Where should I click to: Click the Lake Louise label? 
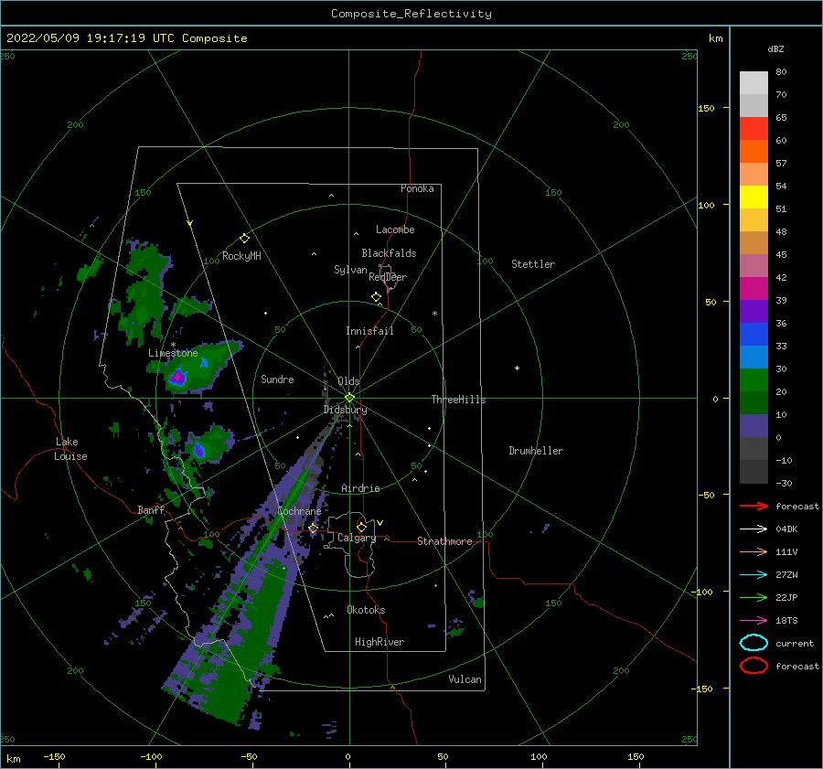point(70,449)
